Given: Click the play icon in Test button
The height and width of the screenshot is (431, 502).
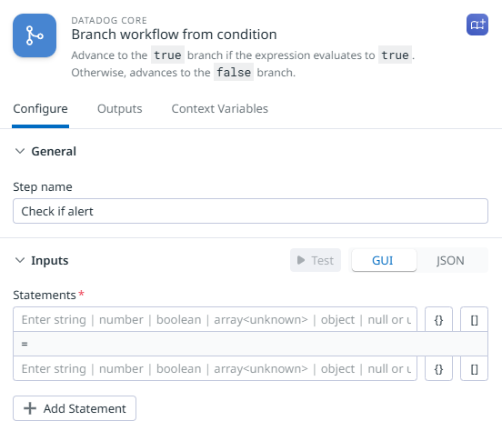Looking at the screenshot, I should click(301, 260).
